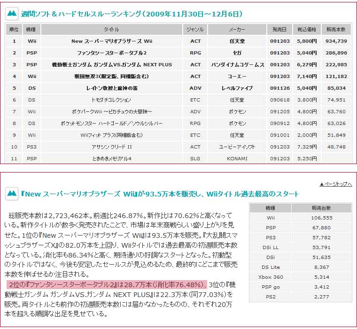
Task: Select title New スーパーマリオブラザーズ Wii in table
Action: 112,41
